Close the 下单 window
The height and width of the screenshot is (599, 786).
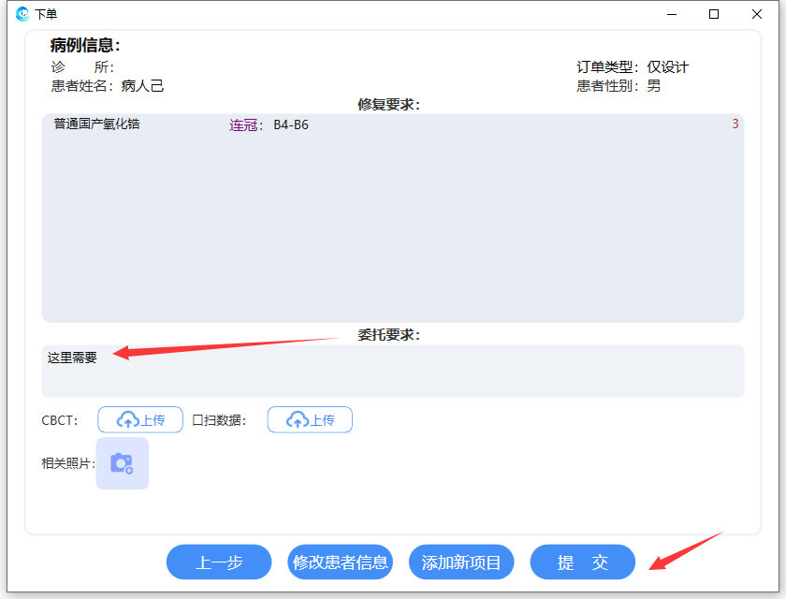point(757,14)
